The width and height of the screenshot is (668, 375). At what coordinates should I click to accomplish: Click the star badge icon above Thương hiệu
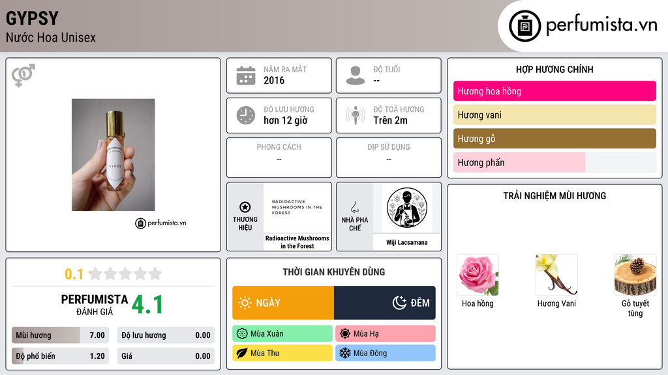(245, 207)
